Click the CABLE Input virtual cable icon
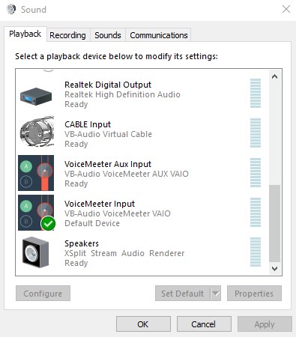Image resolution: width=296 pixels, height=337 pixels. tap(37, 131)
